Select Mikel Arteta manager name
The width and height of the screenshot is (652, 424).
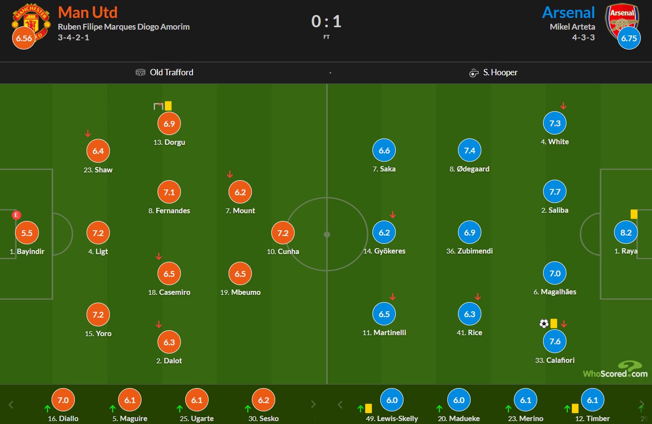click(x=572, y=27)
